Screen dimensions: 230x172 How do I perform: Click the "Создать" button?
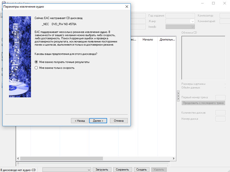click(x=141, y=169)
